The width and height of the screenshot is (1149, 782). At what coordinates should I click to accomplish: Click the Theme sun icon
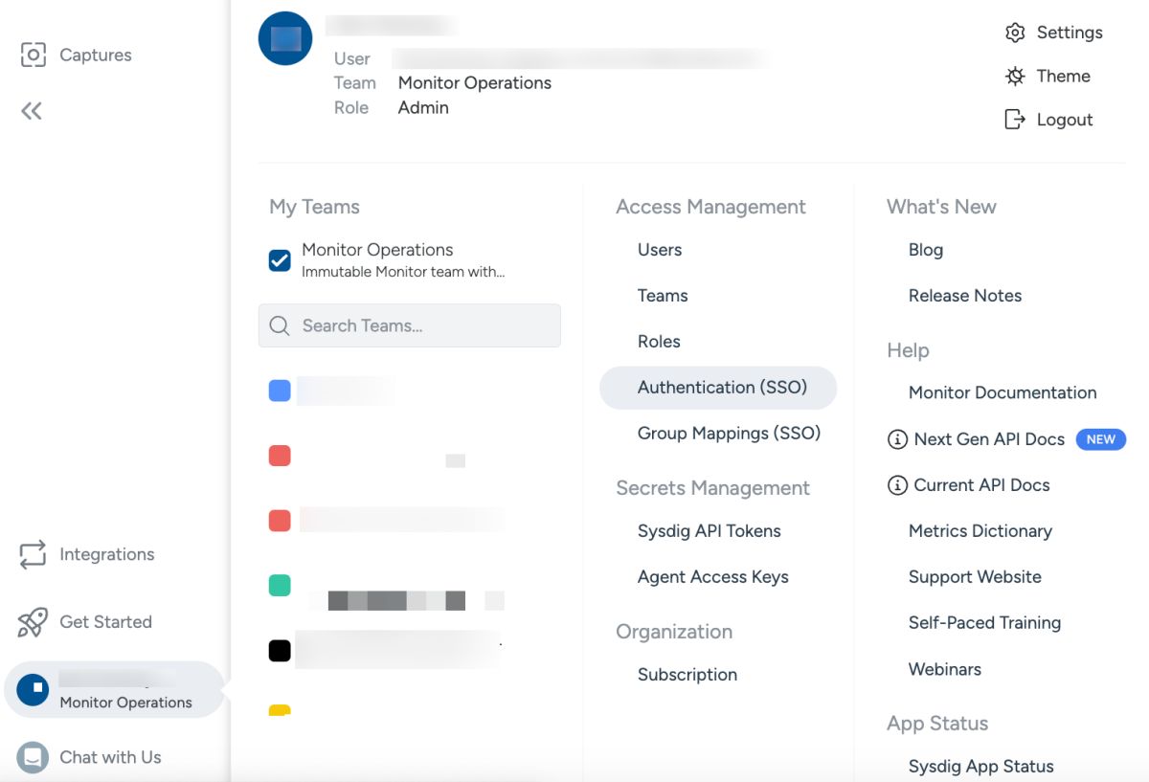[1015, 76]
